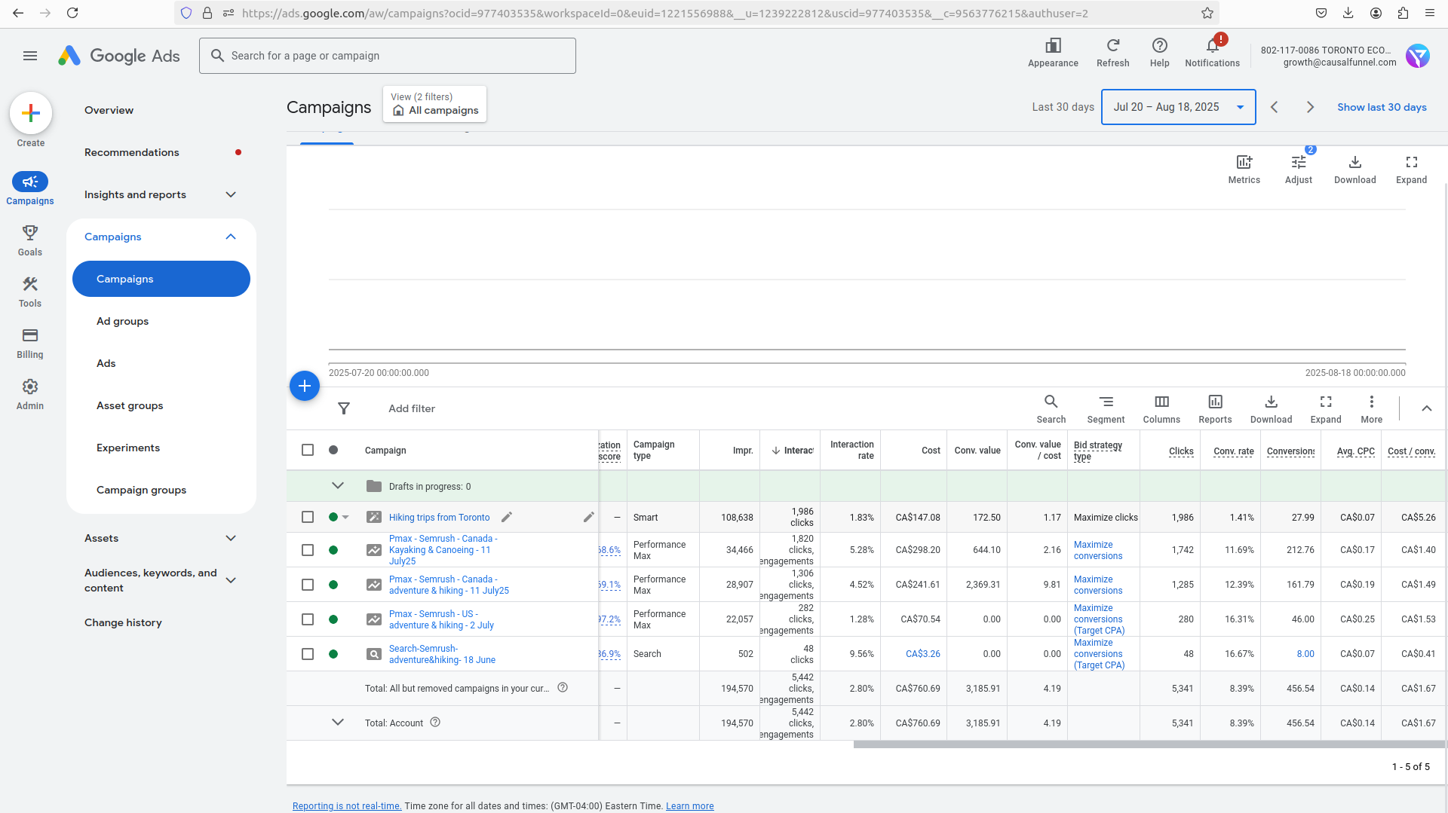Open Recommendations page
This screenshot has width=1448, height=813.
point(132,152)
